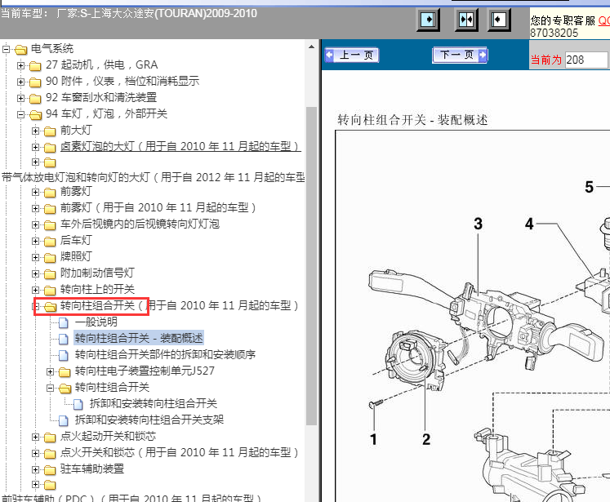Viewport: 610px width, 502px height.
Task: Click the 电气系统 root folder icon
Action: 20,49
